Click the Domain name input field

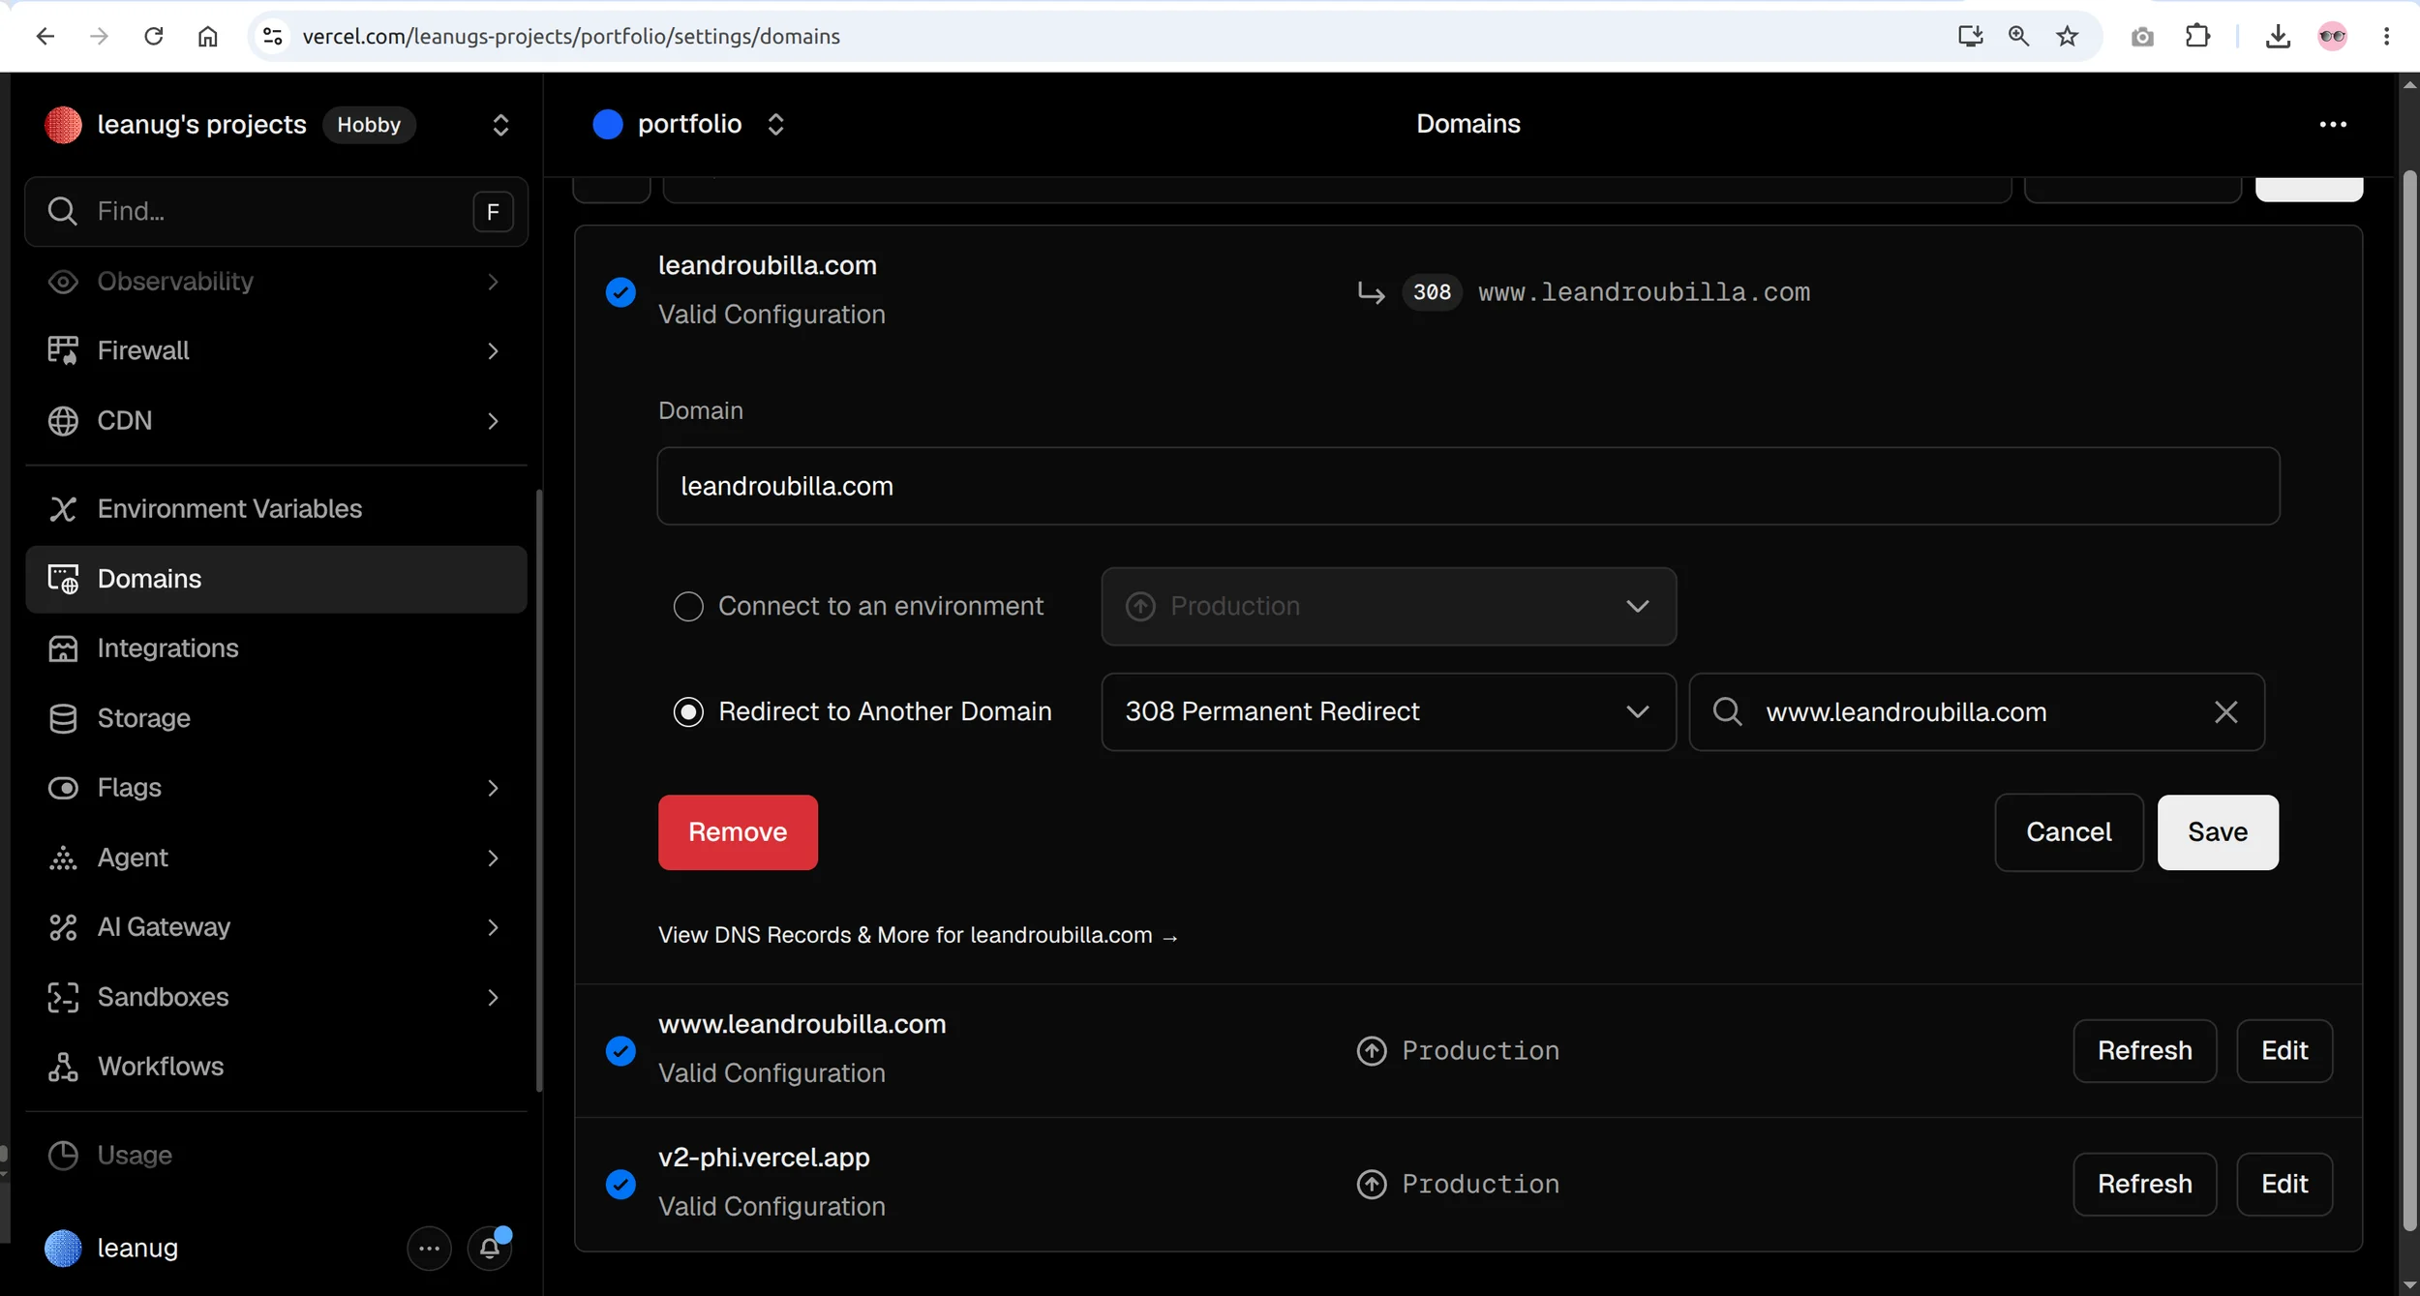(x=1467, y=486)
